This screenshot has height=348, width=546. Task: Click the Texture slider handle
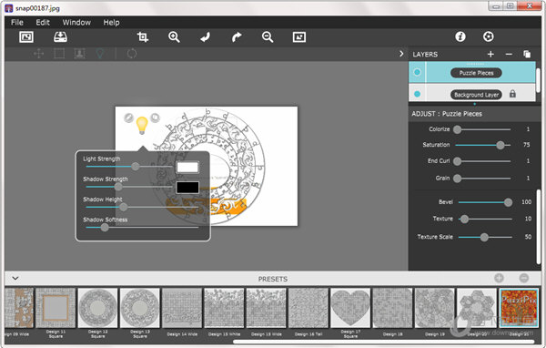[x=464, y=219]
